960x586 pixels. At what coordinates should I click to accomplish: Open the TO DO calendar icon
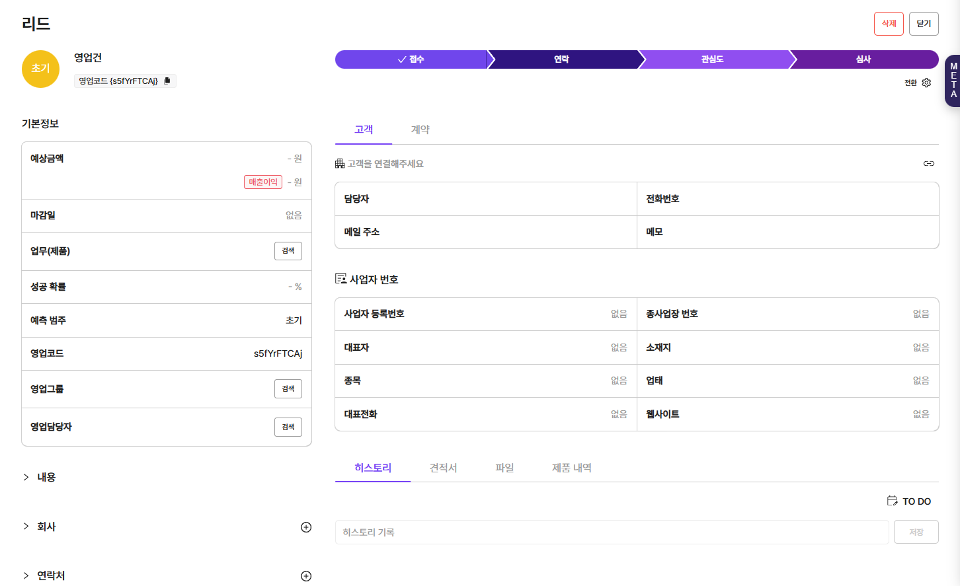(x=892, y=501)
